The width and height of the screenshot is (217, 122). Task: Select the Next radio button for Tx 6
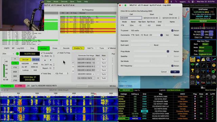pyautogui.click(x=98, y=78)
